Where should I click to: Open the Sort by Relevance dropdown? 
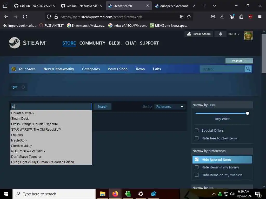pyautogui.click(x=170, y=106)
